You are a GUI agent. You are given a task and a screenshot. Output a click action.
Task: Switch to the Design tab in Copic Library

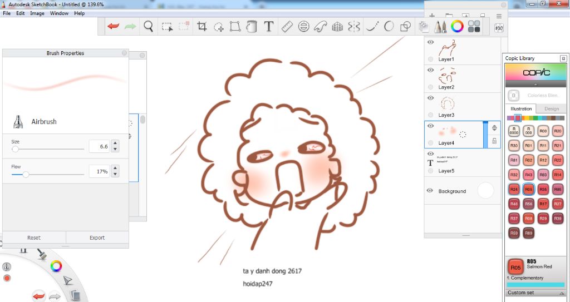[552, 108]
